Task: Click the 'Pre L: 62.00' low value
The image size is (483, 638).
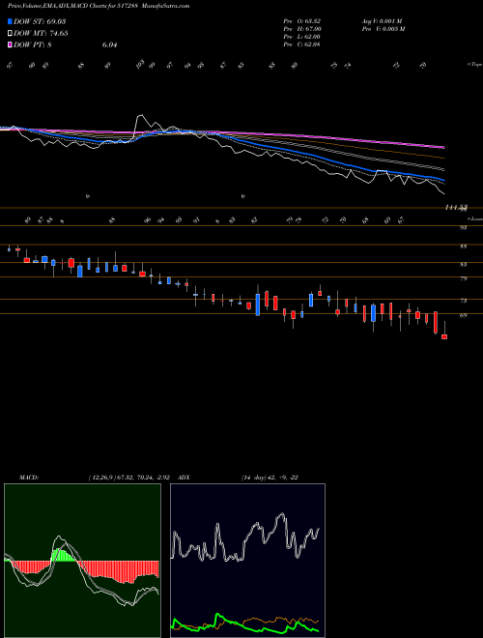Action: 303,37
